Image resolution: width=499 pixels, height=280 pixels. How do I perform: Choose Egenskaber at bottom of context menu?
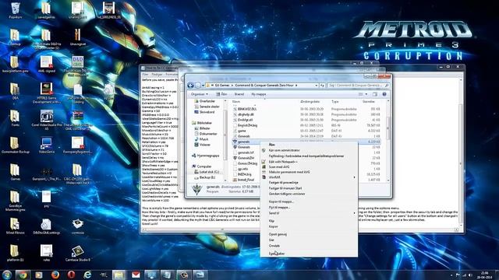pos(309,254)
